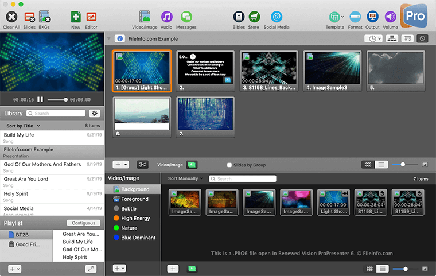Enable the Slides by Group checkbox

pos(230,165)
